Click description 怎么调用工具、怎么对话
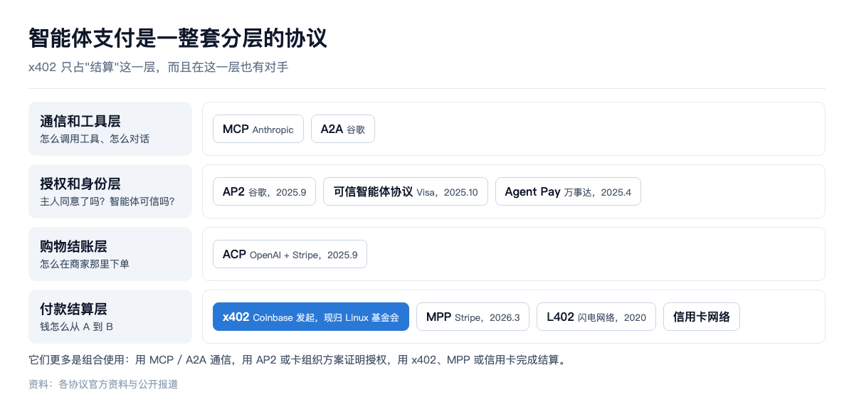This screenshot has height=402, width=854. [95, 139]
